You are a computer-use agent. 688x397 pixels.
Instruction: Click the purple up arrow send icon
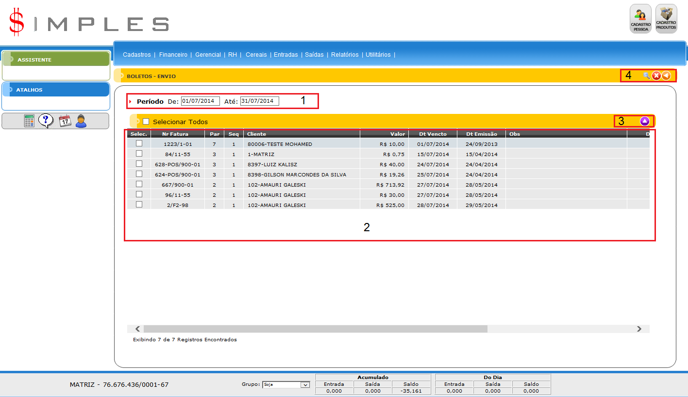tap(644, 121)
